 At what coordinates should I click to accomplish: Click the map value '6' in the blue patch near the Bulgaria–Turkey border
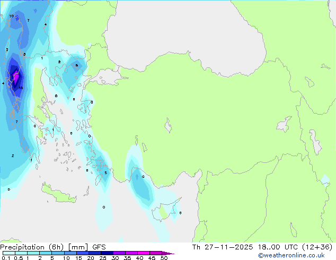coord(76,65)
